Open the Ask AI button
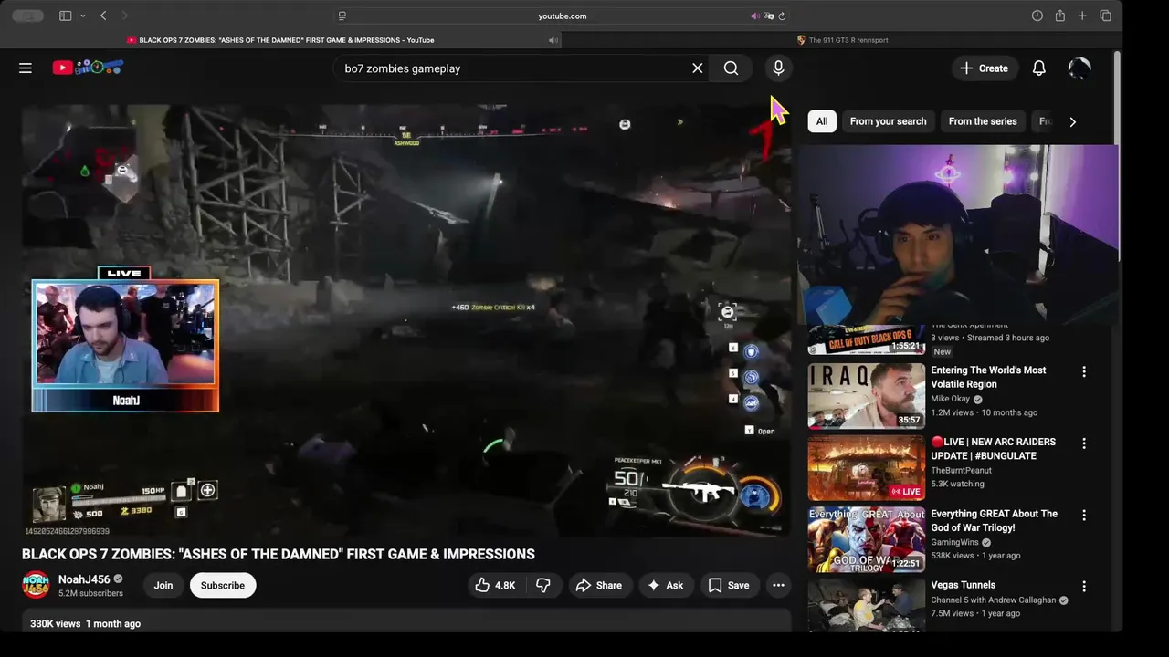Viewport: 1169px width, 657px height. click(666, 586)
